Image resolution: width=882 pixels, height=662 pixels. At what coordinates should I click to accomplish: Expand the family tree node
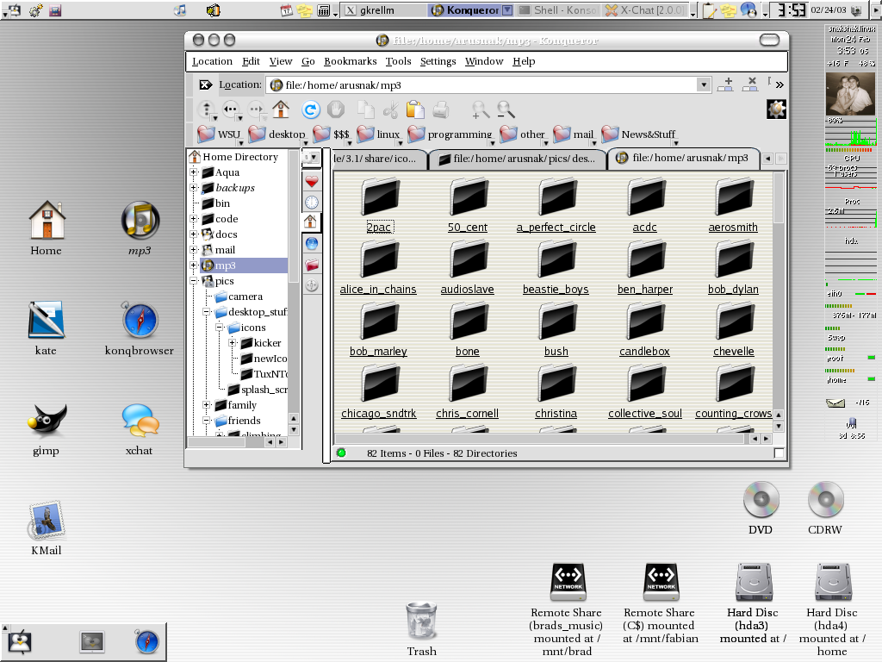[207, 405]
